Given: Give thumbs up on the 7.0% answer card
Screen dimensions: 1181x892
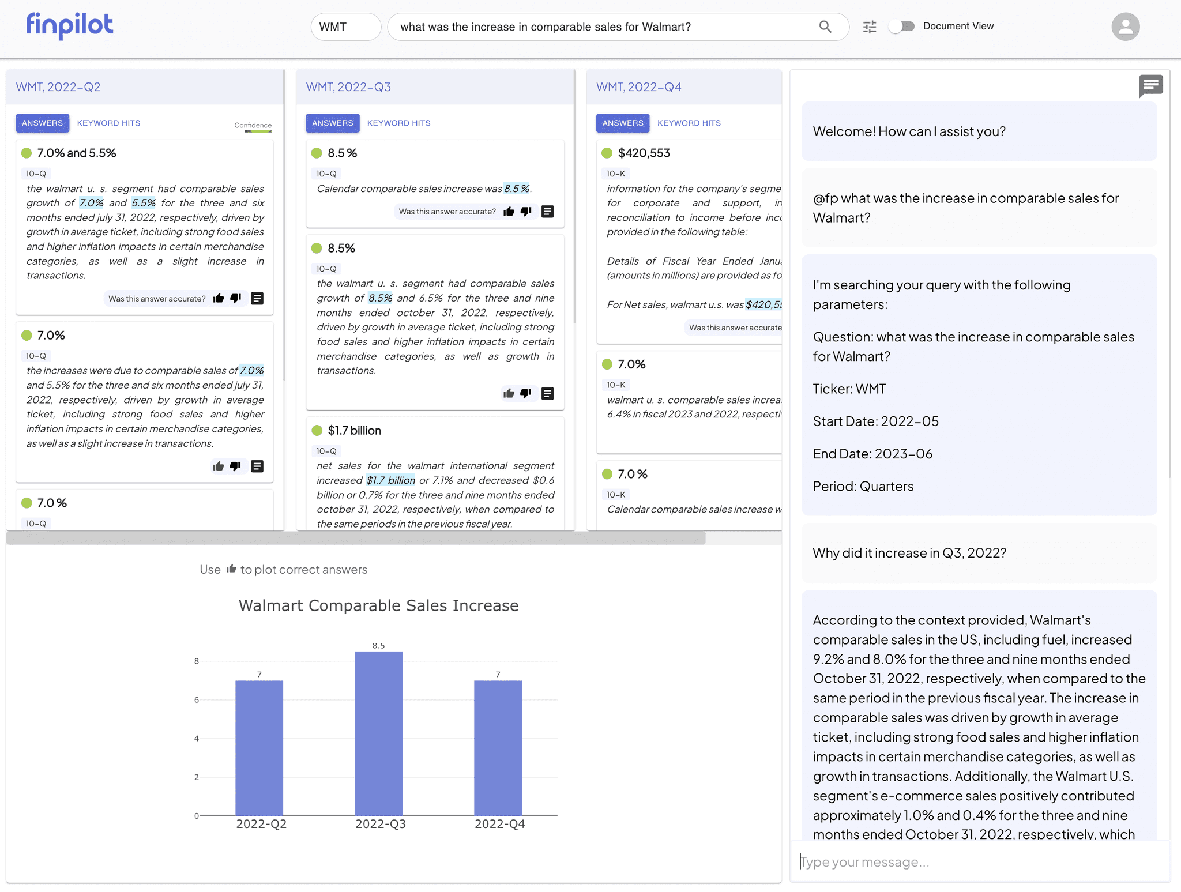Looking at the screenshot, I should click(219, 466).
